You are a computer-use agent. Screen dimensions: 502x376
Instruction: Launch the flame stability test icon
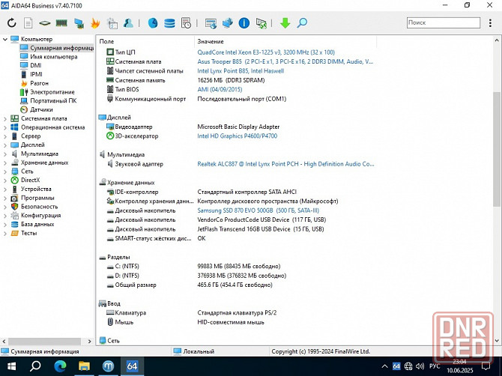click(x=95, y=22)
